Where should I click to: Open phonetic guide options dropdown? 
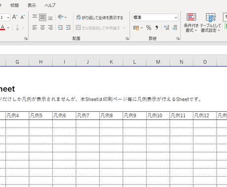[23, 28]
